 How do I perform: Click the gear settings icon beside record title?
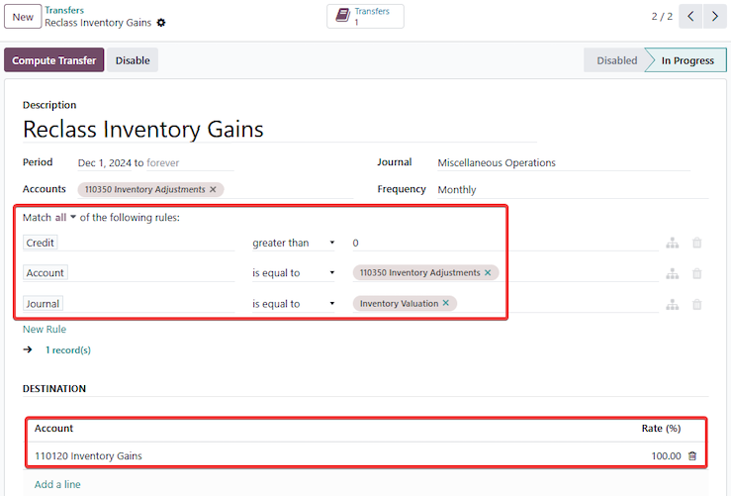click(162, 23)
